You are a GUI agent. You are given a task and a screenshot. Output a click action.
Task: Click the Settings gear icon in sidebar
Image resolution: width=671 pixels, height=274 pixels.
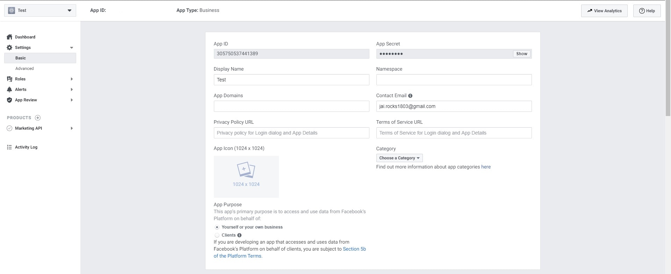9,48
